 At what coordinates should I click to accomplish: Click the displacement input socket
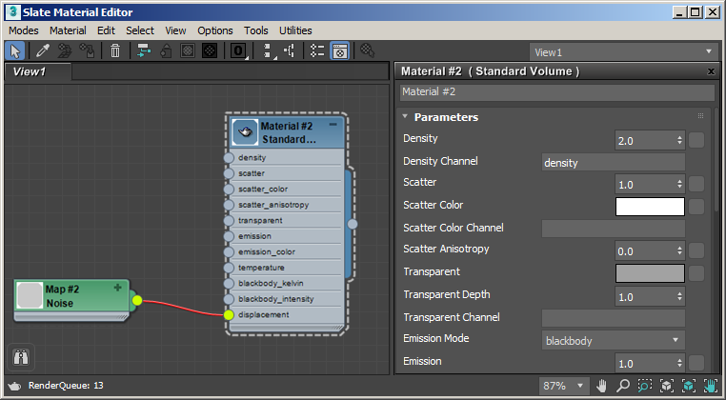tap(229, 315)
